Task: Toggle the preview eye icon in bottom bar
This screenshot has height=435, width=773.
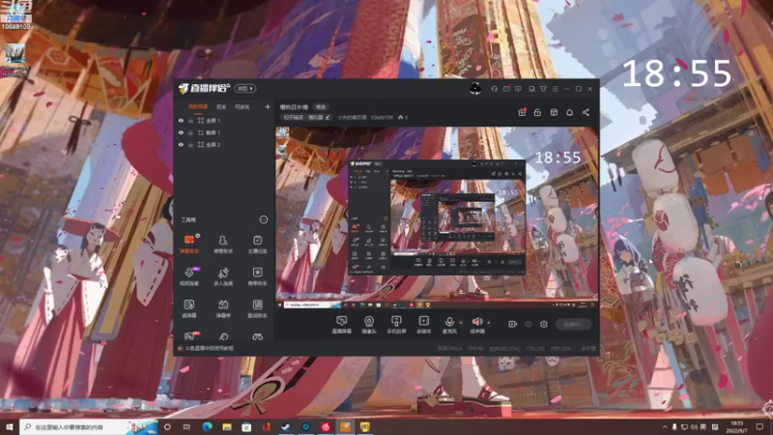Action: point(529,324)
